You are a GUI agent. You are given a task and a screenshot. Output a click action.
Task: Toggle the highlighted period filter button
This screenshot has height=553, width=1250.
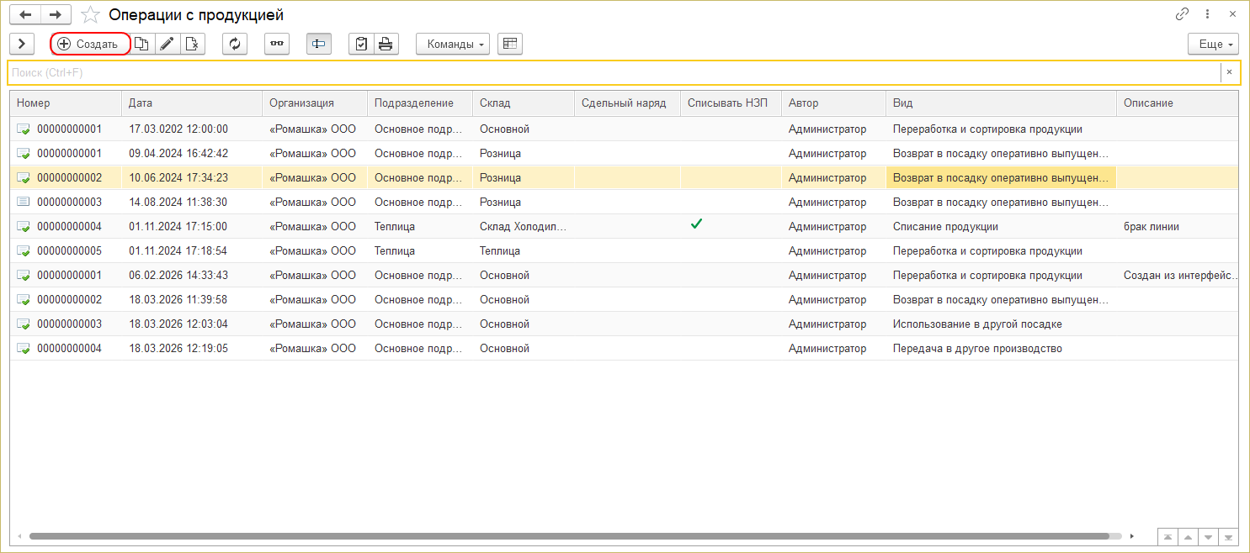[319, 45]
